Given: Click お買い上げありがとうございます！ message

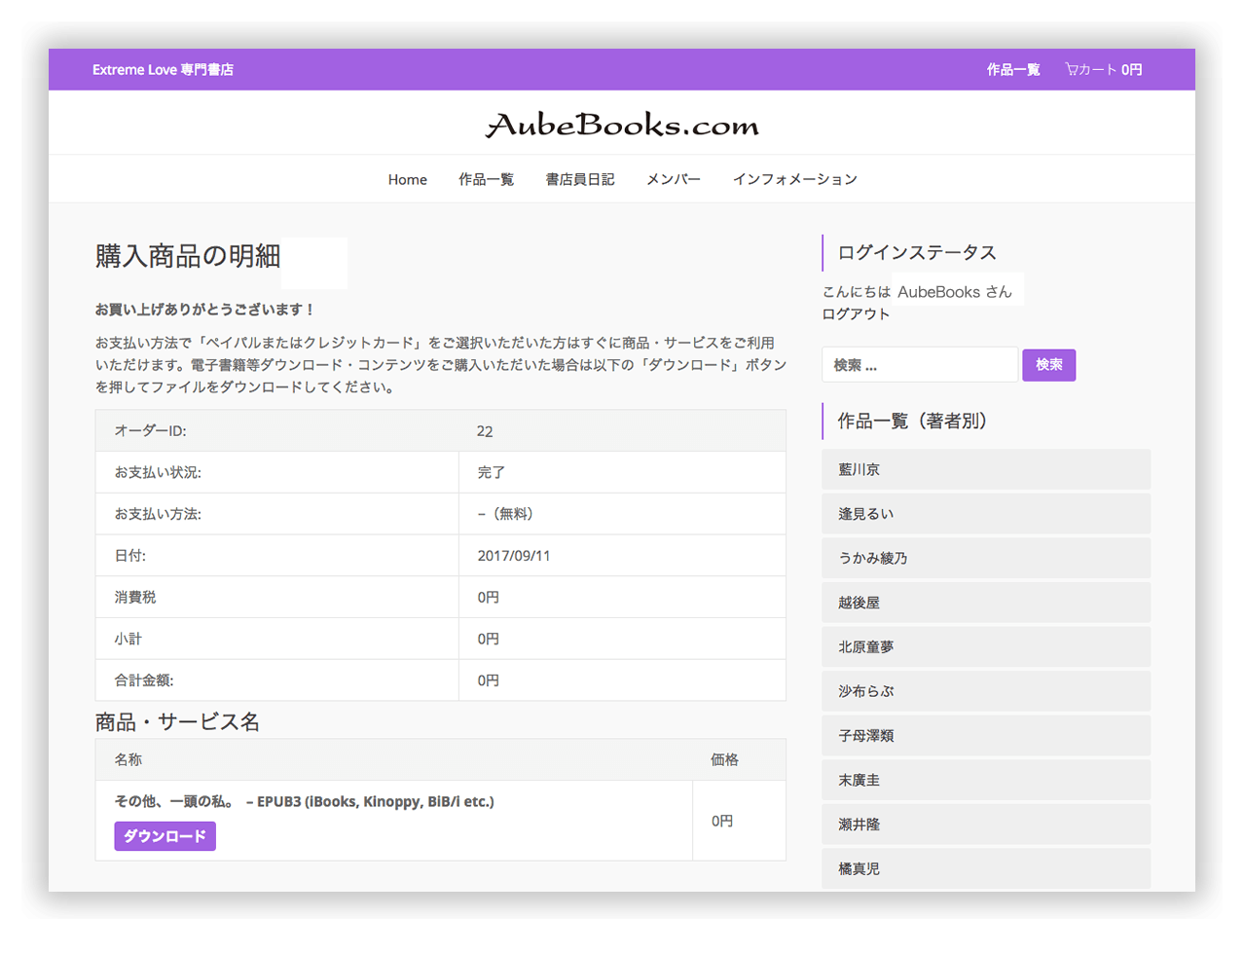Looking at the screenshot, I should (x=205, y=310).
